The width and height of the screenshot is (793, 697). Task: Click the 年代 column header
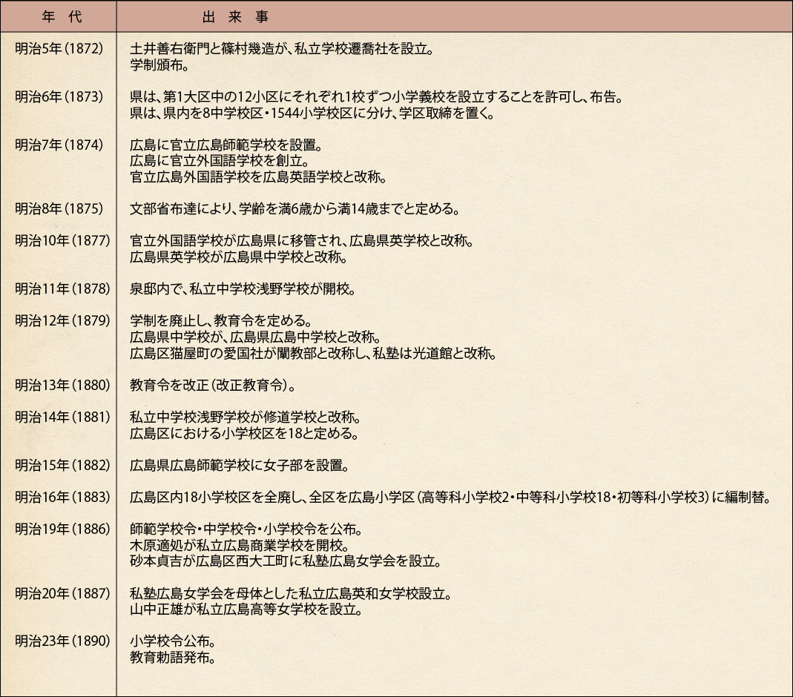(x=61, y=16)
